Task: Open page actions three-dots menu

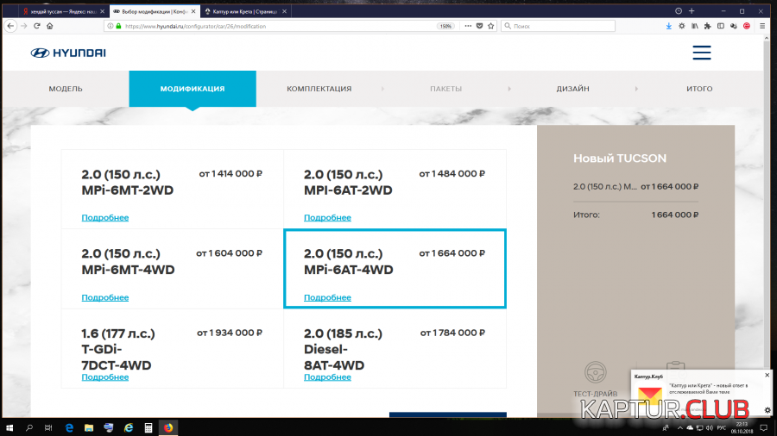Action: tap(468, 26)
